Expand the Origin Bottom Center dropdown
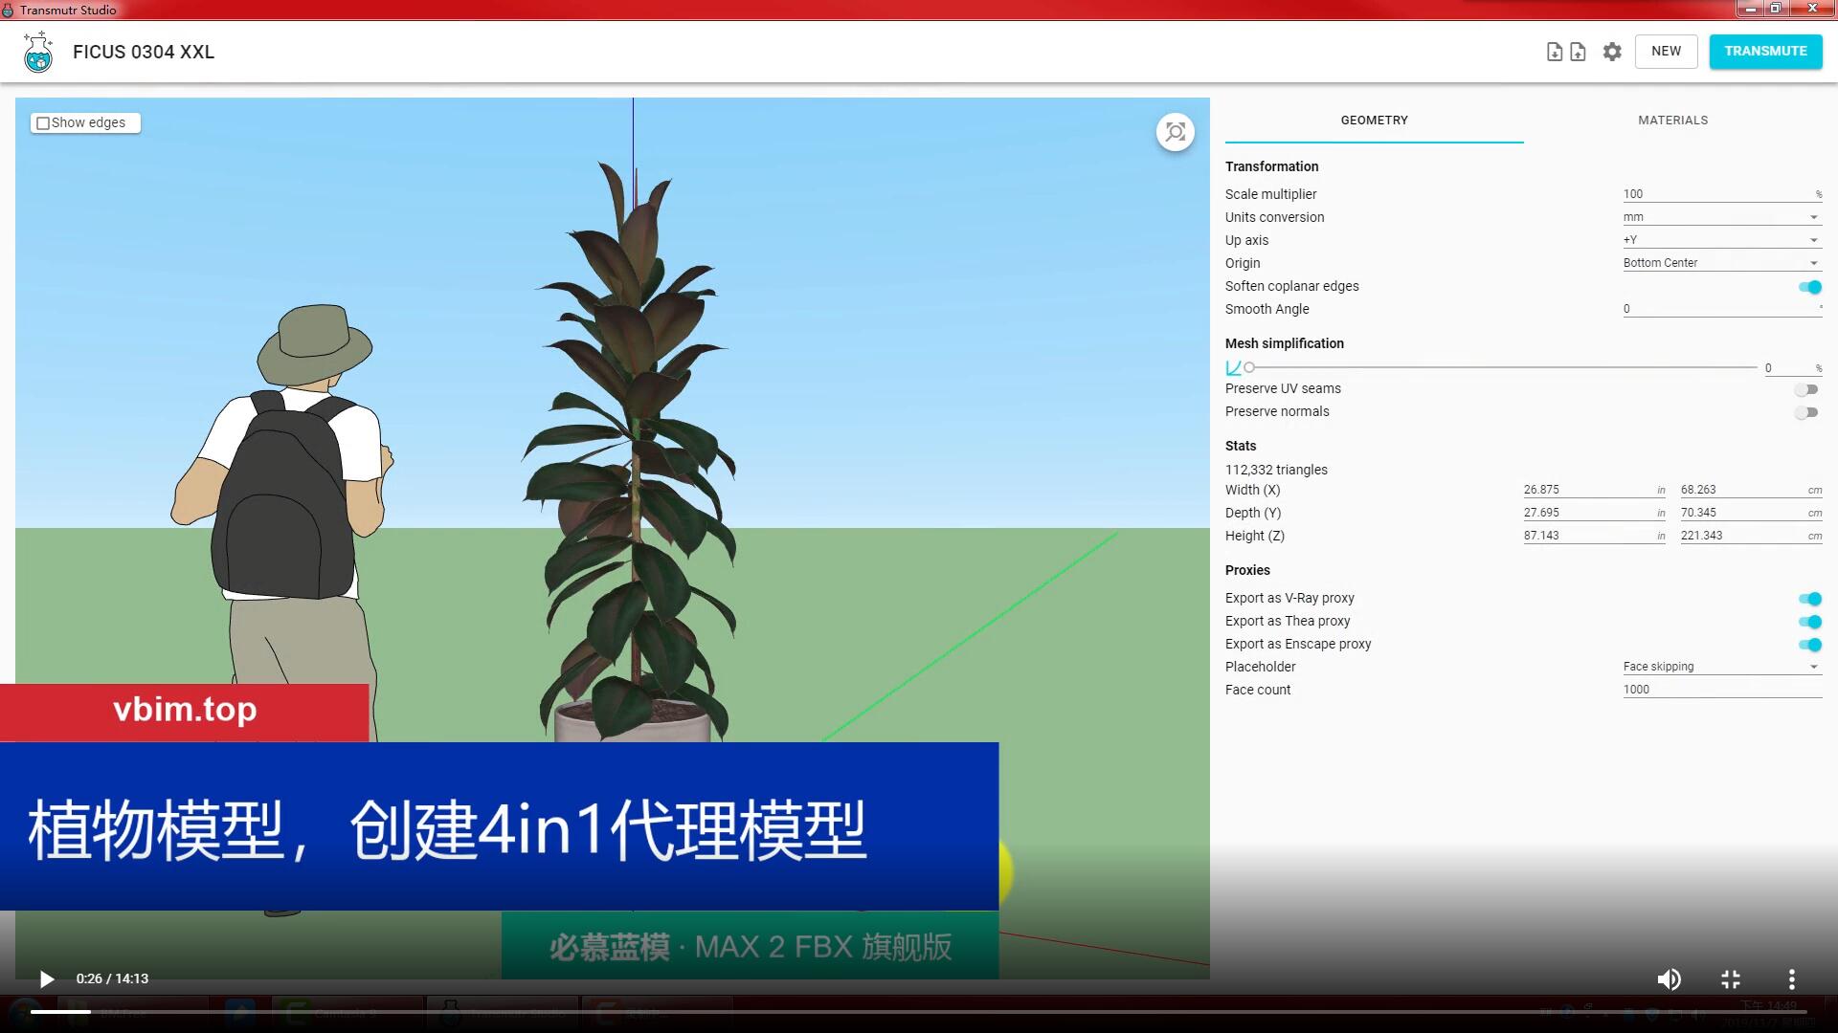 (x=1721, y=263)
